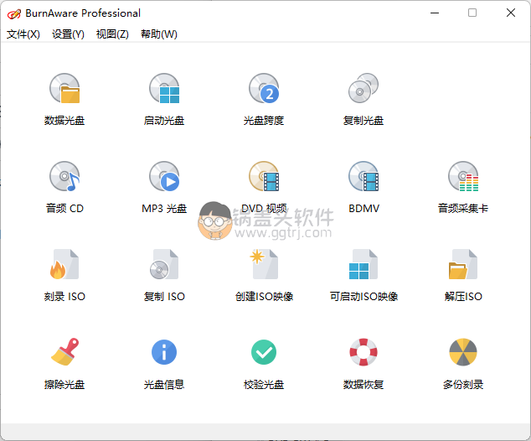Open the DVD 视频 tool icon
This screenshot has height=441, width=531.
coord(264,176)
